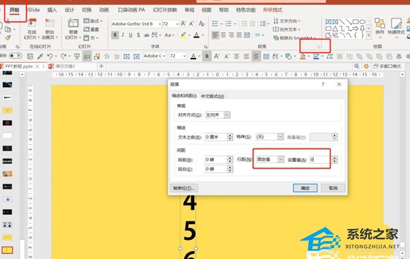Expand the shapes gallery more arrow
This screenshot has height=259, width=410.
369,35
